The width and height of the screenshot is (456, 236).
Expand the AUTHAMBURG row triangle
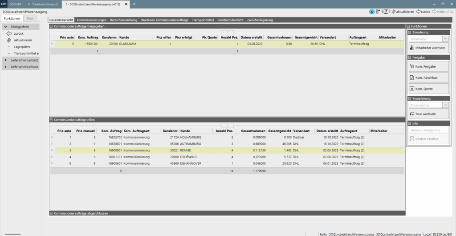(x=53, y=143)
